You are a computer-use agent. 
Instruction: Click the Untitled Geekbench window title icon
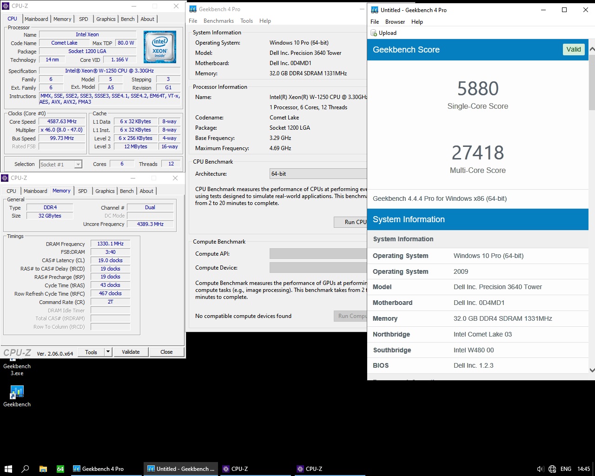point(374,10)
